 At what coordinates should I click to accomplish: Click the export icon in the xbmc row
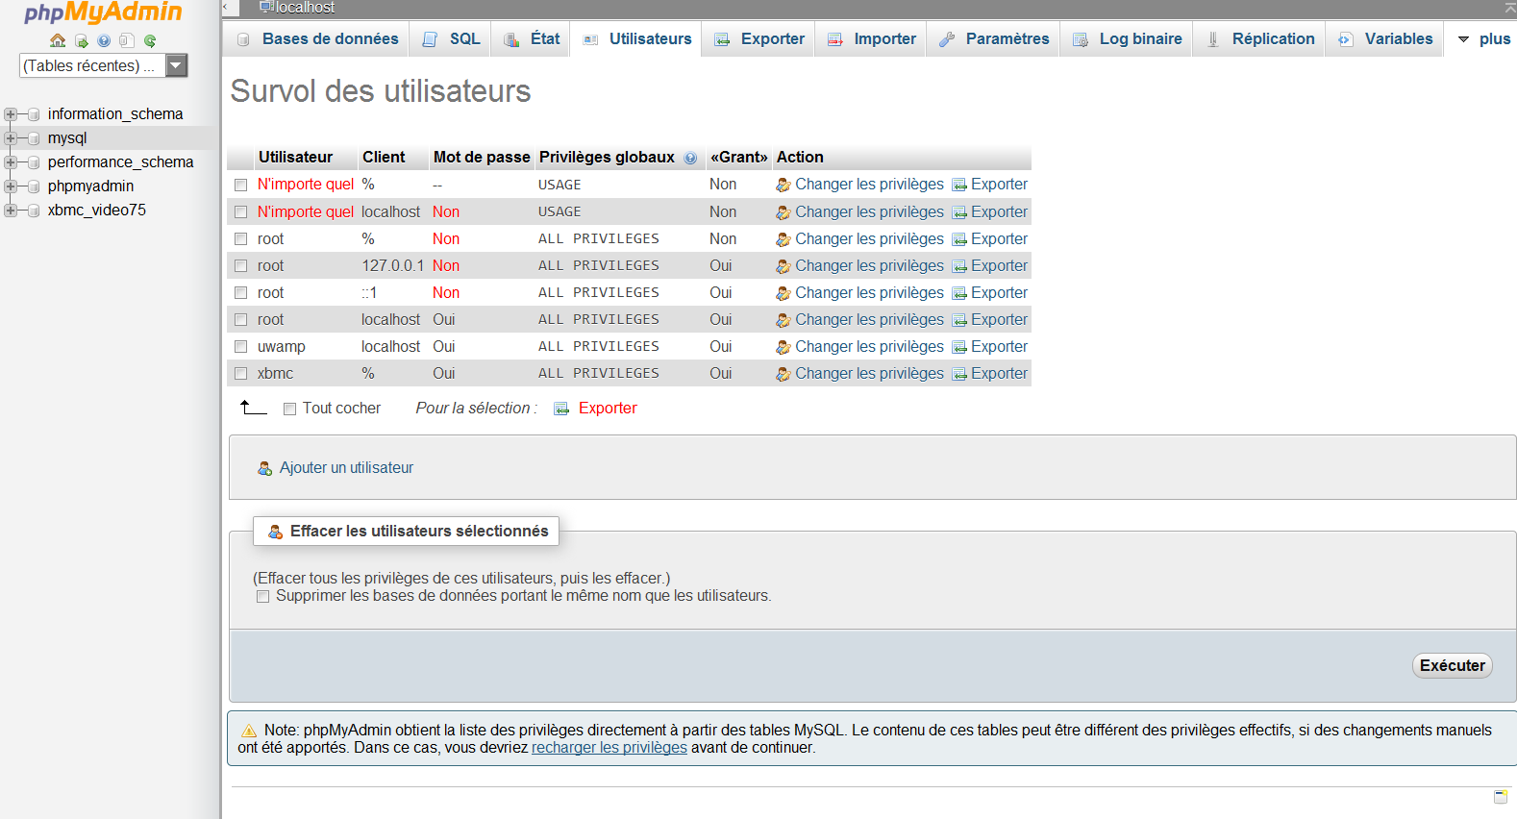[959, 374]
